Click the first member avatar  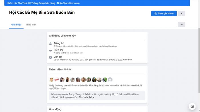click(51, 80)
